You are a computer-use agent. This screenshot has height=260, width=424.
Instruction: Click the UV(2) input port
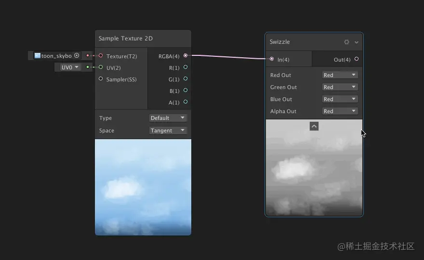(101, 67)
